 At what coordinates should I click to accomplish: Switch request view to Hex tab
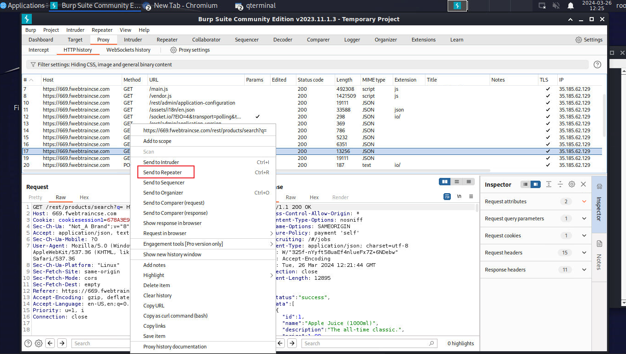coord(84,197)
